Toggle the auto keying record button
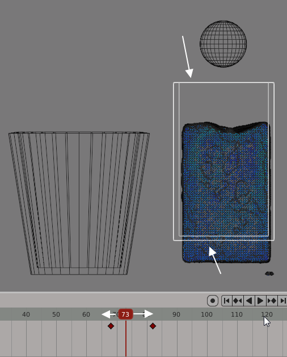287x357 pixels. (213, 301)
